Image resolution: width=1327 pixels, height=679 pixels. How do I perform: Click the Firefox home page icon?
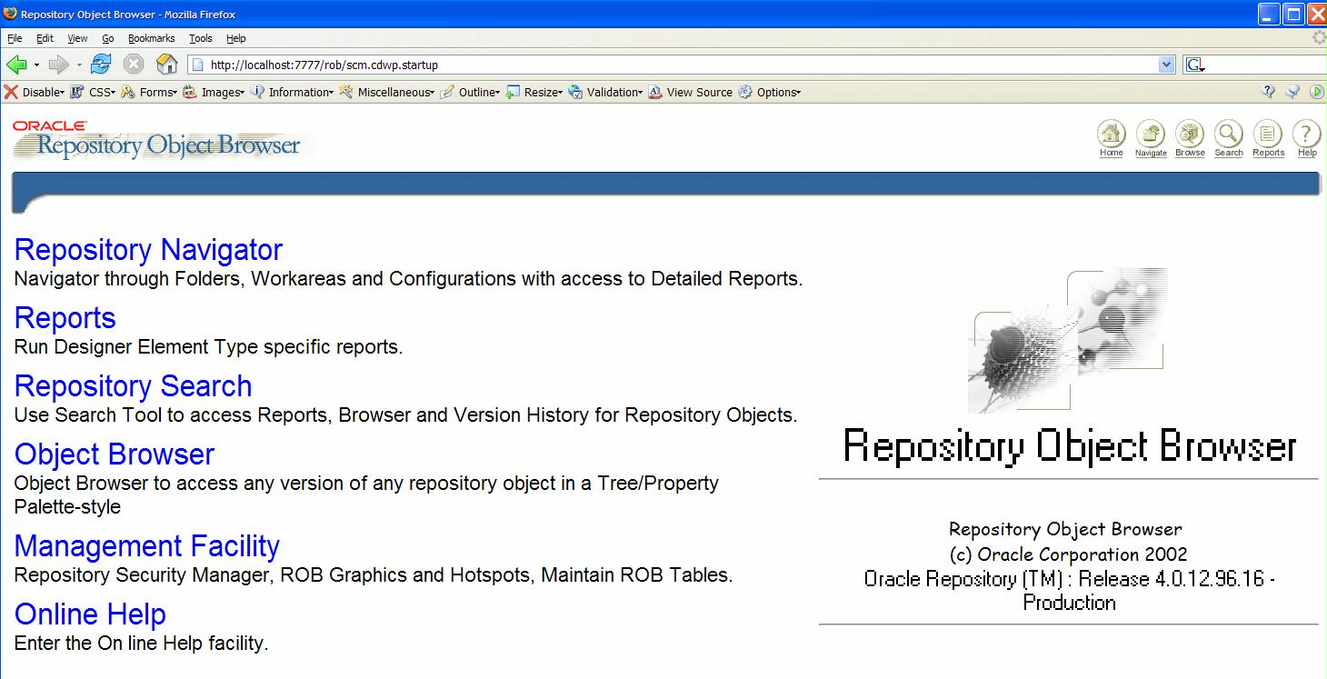(166, 65)
